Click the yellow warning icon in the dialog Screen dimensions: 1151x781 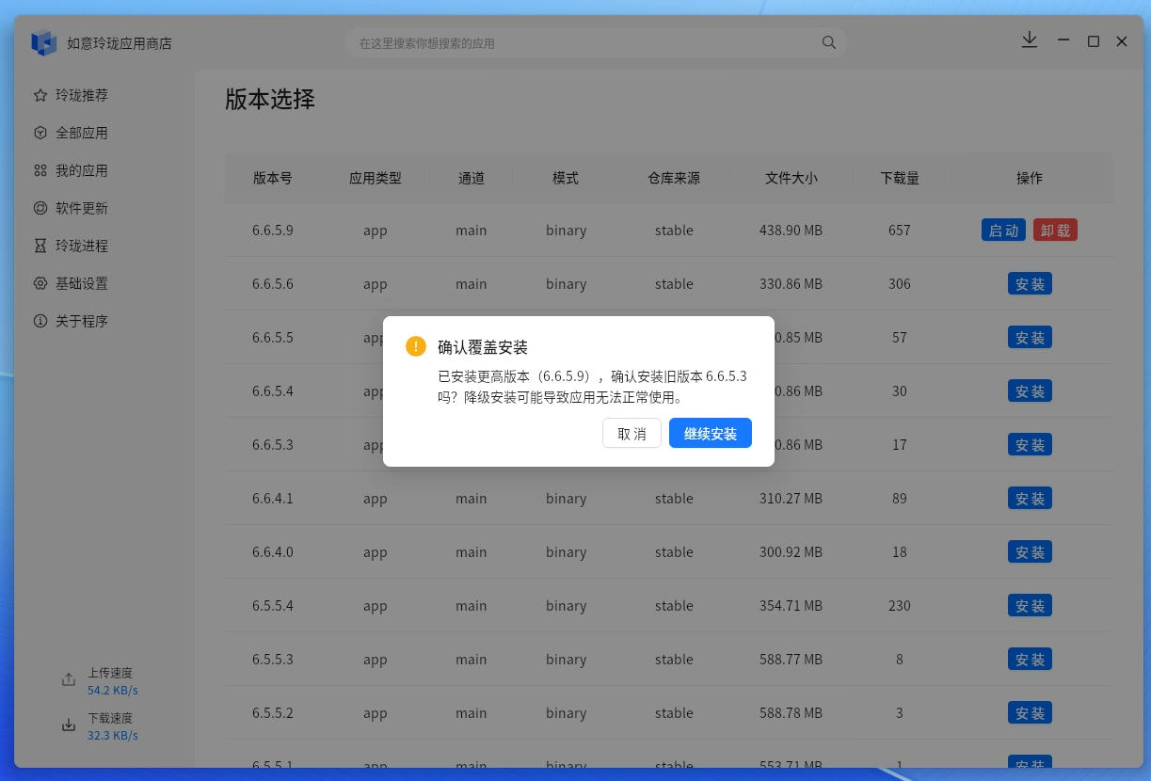416,346
